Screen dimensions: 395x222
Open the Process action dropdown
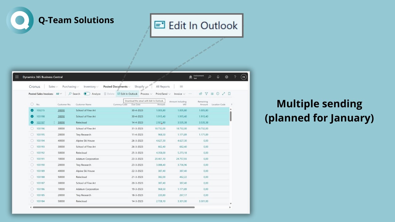pyautogui.click(x=146, y=94)
